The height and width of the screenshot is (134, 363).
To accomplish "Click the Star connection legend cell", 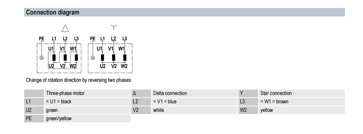I will (301, 93).
